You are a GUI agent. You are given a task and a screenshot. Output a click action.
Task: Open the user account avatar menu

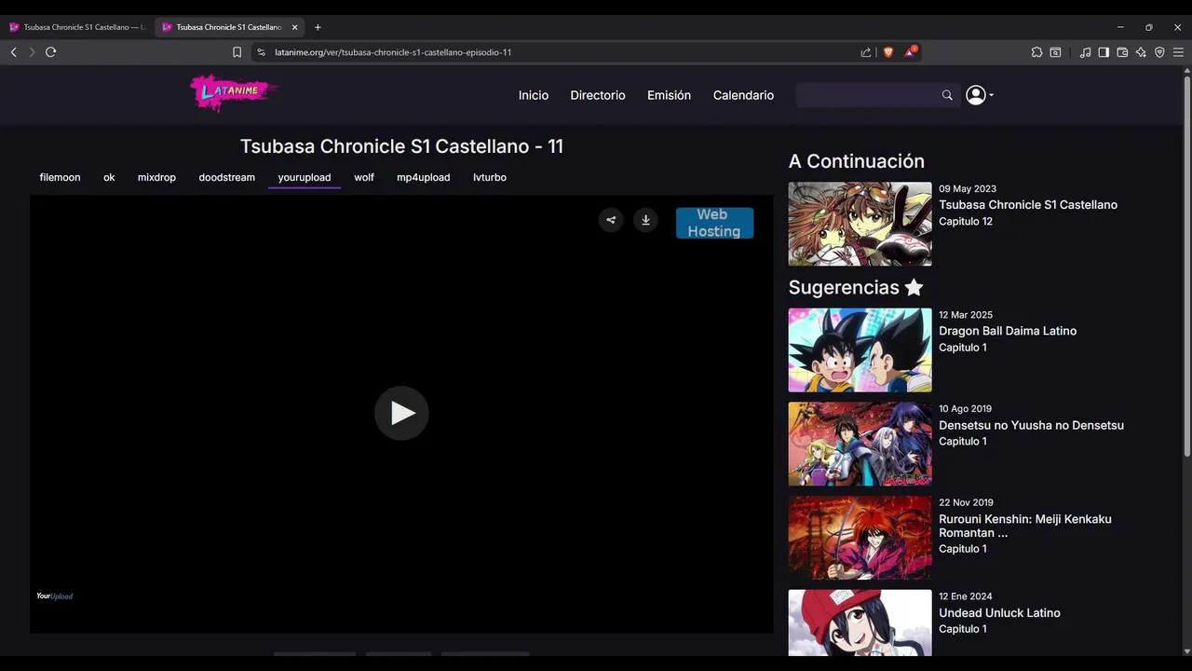click(979, 95)
